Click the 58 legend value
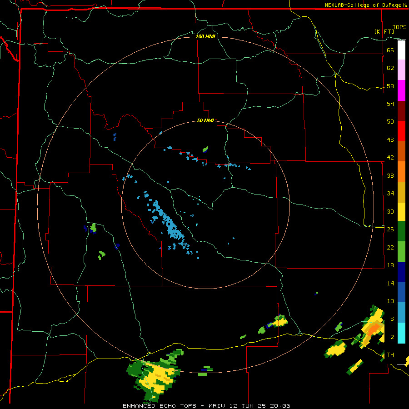This screenshot has width=409, height=409. pyautogui.click(x=390, y=86)
